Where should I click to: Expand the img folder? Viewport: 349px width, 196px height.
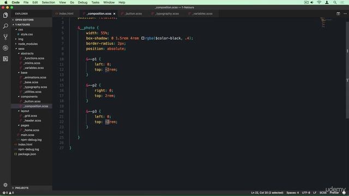click(x=32, y=39)
